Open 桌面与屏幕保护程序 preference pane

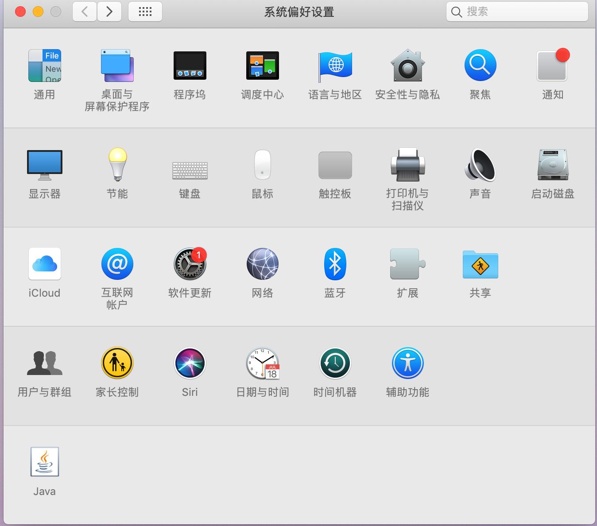(117, 66)
